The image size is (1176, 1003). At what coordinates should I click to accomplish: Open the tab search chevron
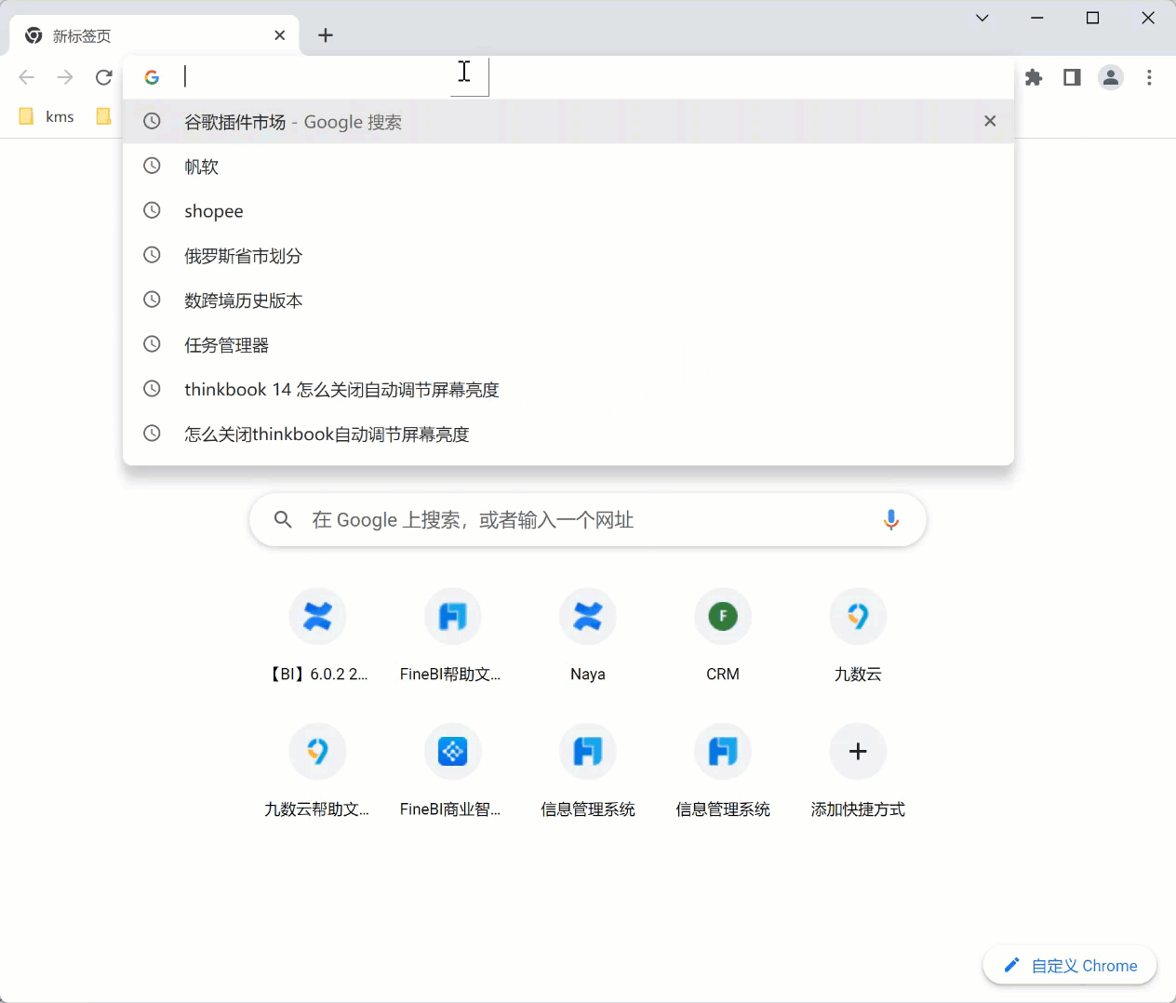(x=982, y=18)
